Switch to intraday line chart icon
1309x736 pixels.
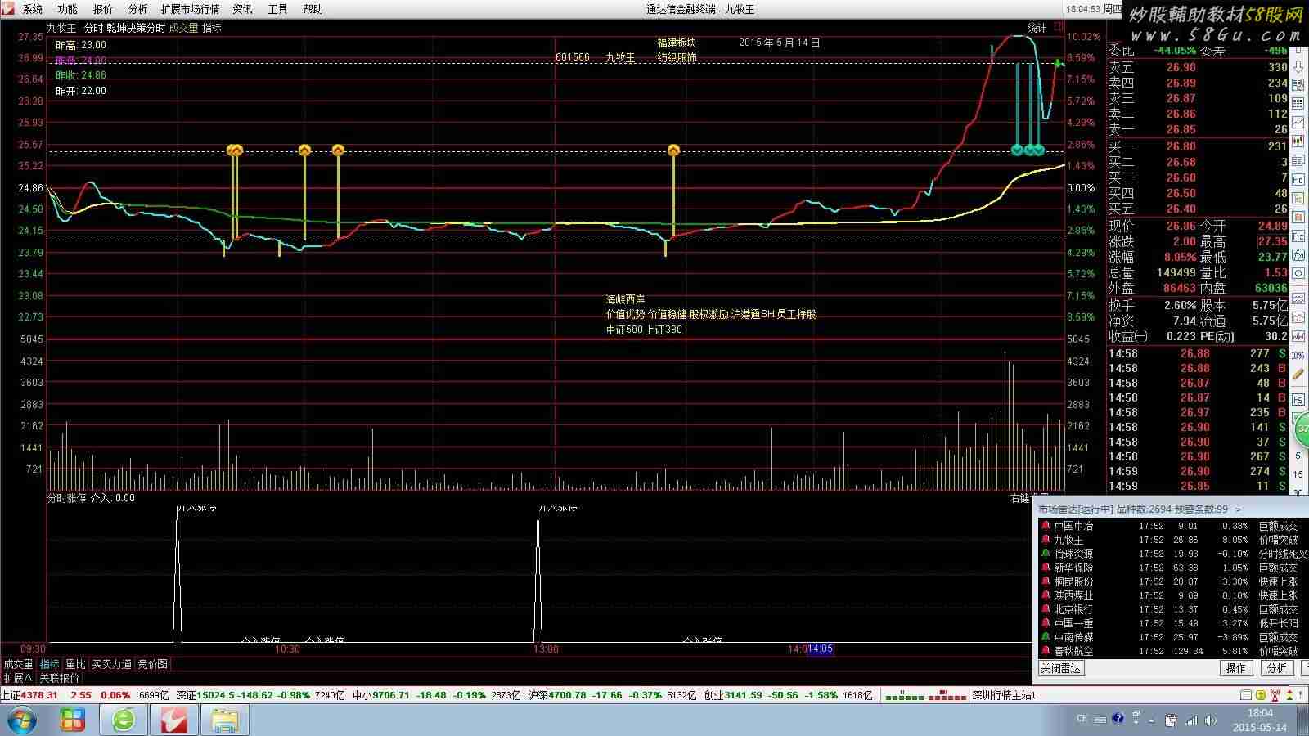[x=1298, y=122]
